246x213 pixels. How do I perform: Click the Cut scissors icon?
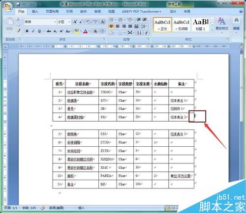(18, 19)
